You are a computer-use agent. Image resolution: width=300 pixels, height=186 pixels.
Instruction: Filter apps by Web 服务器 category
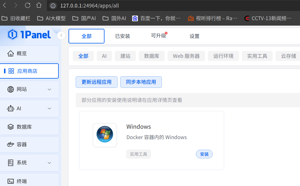click(x=186, y=56)
